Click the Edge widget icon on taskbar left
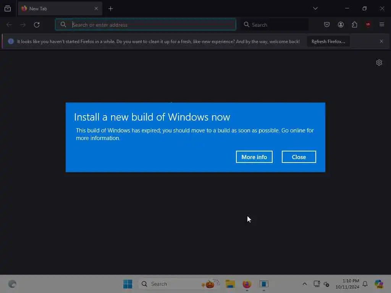391x293 pixels. click(12, 284)
